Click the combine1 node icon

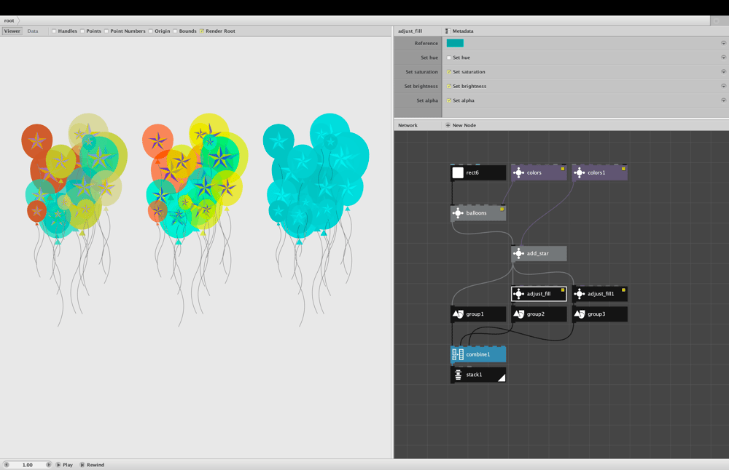pyautogui.click(x=458, y=354)
